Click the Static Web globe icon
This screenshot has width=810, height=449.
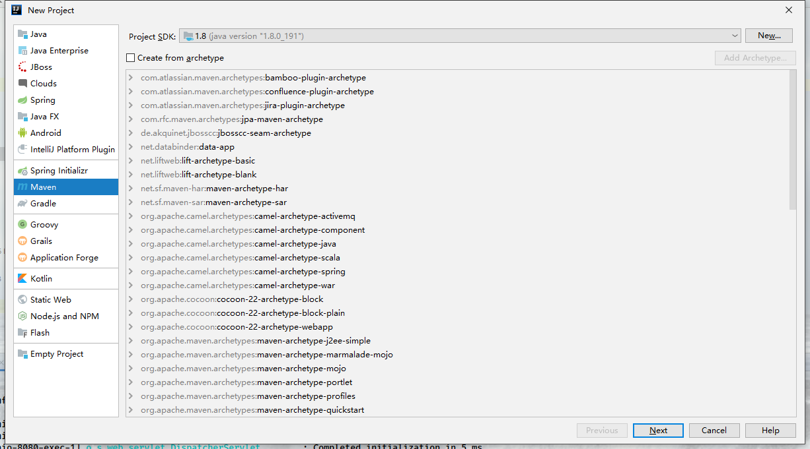click(22, 300)
